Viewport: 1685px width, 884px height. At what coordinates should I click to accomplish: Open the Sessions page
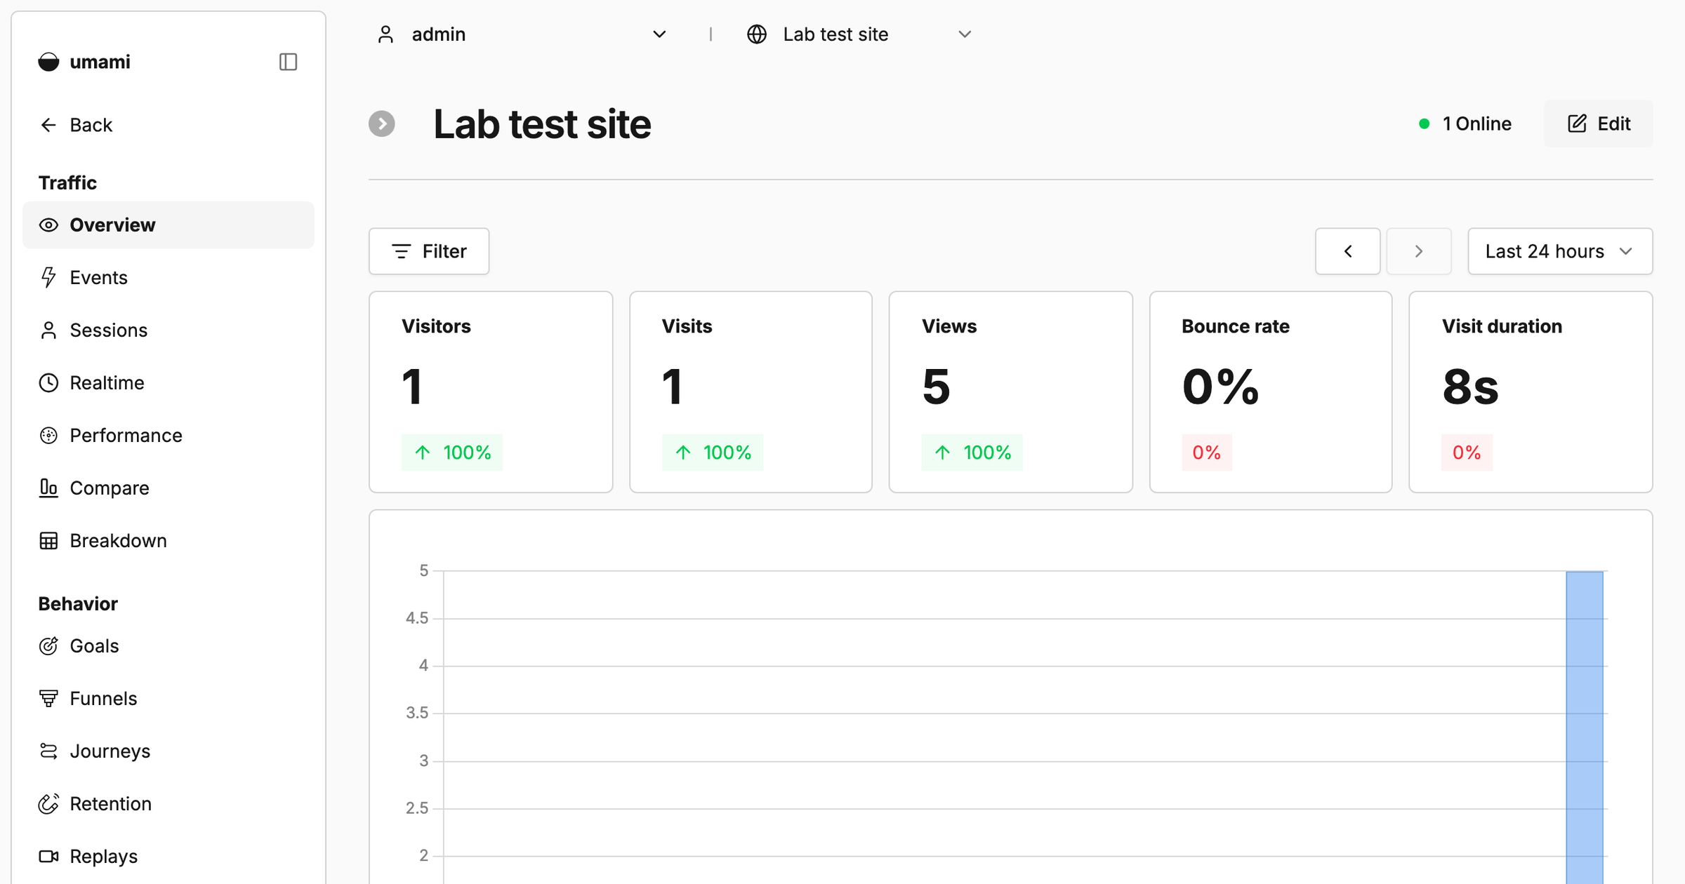pos(168,330)
